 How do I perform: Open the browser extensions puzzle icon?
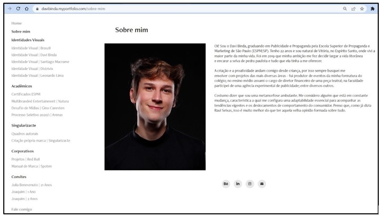(x=373, y=9)
